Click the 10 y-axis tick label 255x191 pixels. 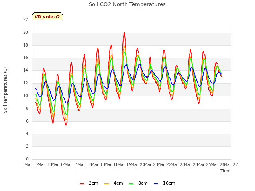click(25, 95)
